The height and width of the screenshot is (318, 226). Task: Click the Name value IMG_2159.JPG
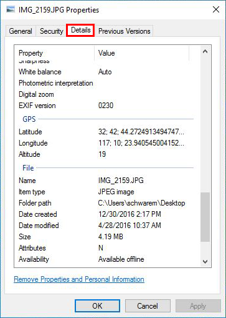[x=121, y=181]
